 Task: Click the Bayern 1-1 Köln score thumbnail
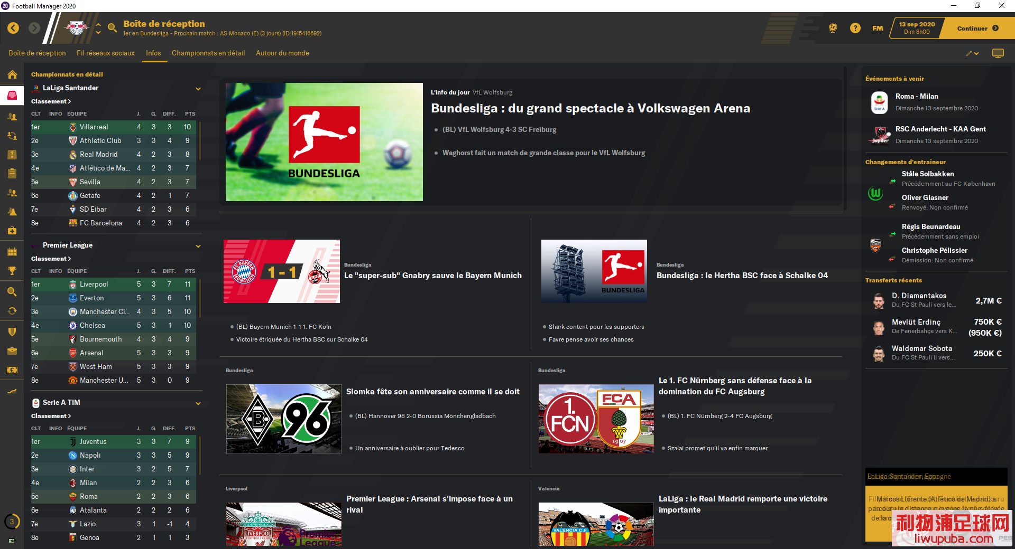click(282, 271)
